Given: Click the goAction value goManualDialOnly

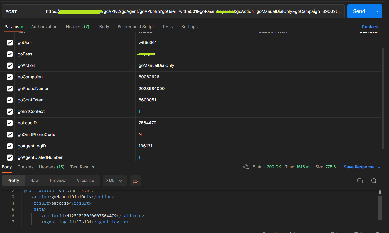Looking at the screenshot, I should pyautogui.click(x=156, y=65).
